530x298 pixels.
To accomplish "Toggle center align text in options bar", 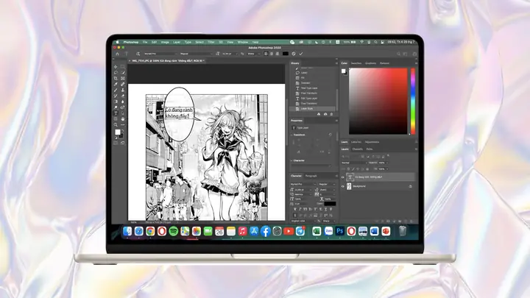I will [272, 54].
